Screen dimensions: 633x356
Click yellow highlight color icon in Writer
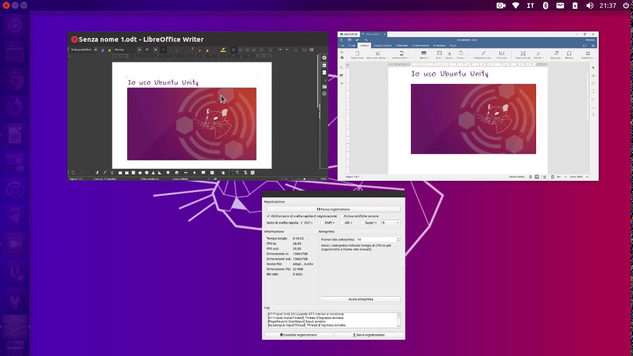(x=223, y=49)
